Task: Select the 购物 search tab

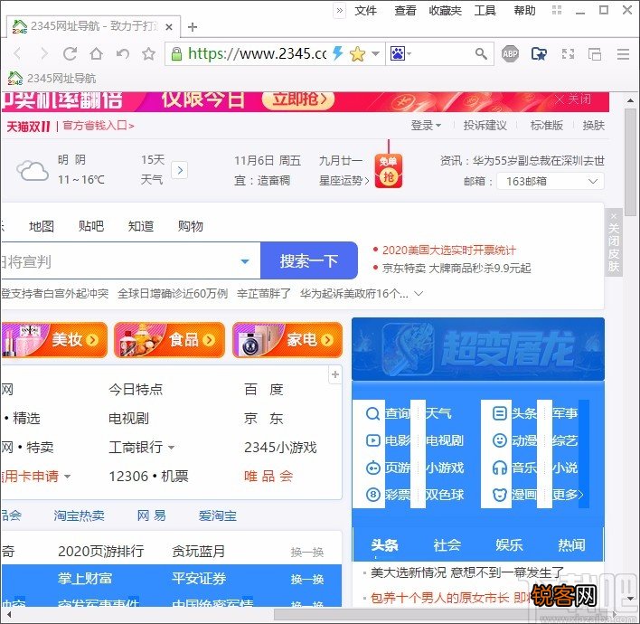Action: click(x=191, y=226)
